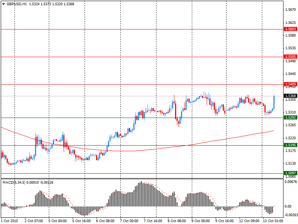This screenshot has width=298, height=224.
Task: Click the 7 Oct 00:00 time axis label
Action: click(129, 221)
